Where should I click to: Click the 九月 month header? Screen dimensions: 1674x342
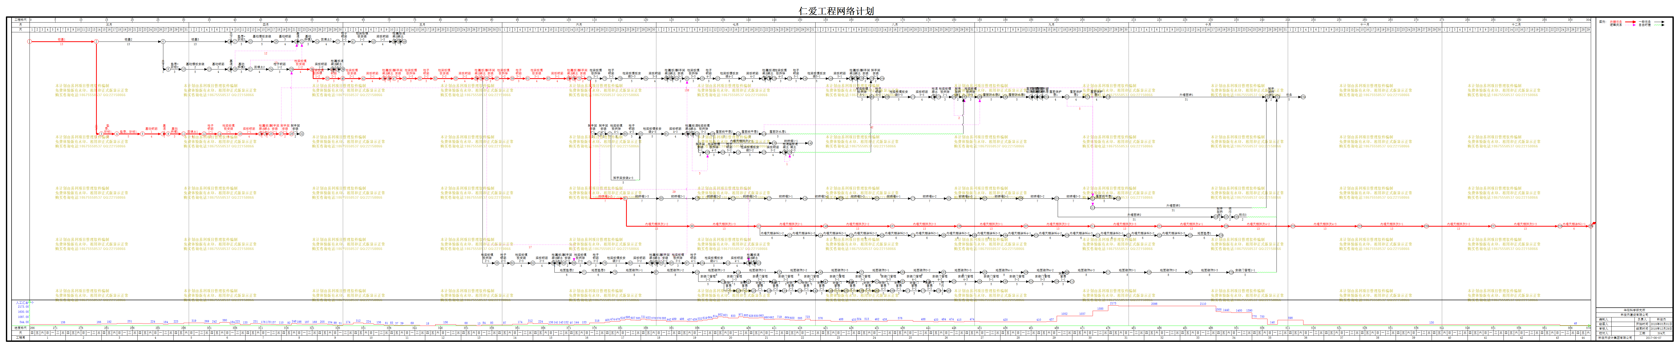click(x=1052, y=25)
